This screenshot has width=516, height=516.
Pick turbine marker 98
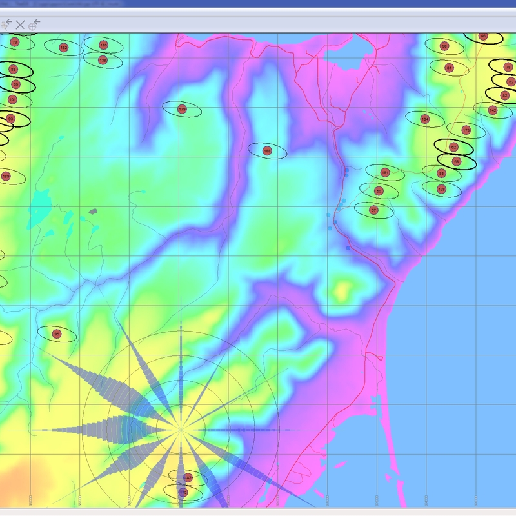click(444, 46)
